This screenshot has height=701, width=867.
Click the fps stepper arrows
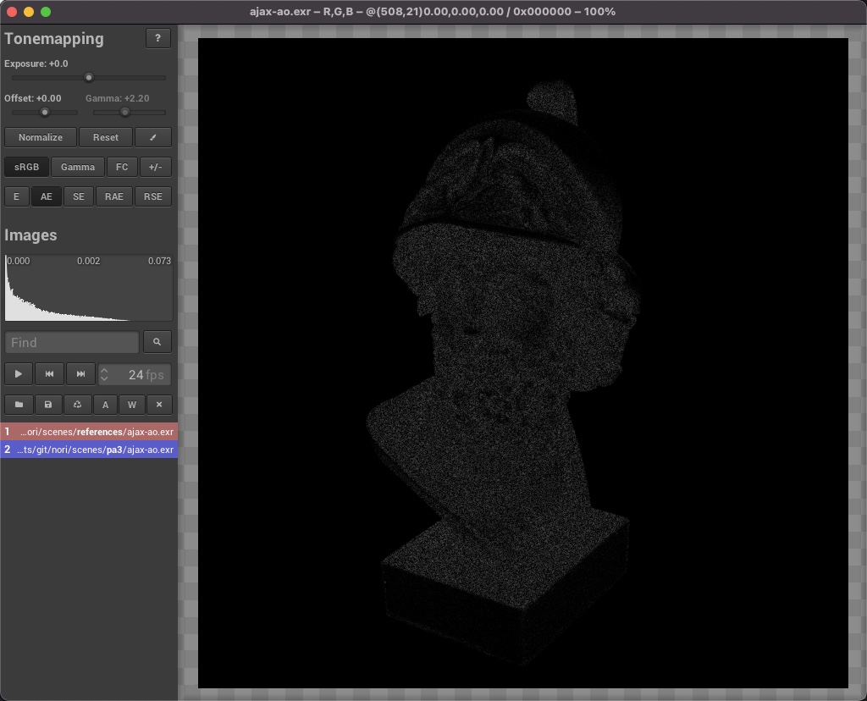[104, 374]
